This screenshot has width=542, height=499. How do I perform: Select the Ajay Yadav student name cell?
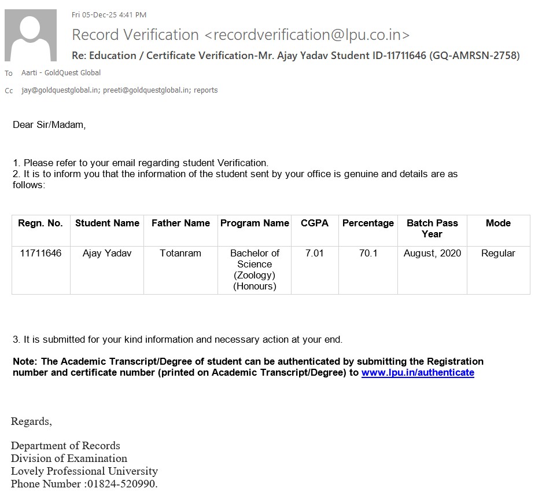pyautogui.click(x=107, y=254)
